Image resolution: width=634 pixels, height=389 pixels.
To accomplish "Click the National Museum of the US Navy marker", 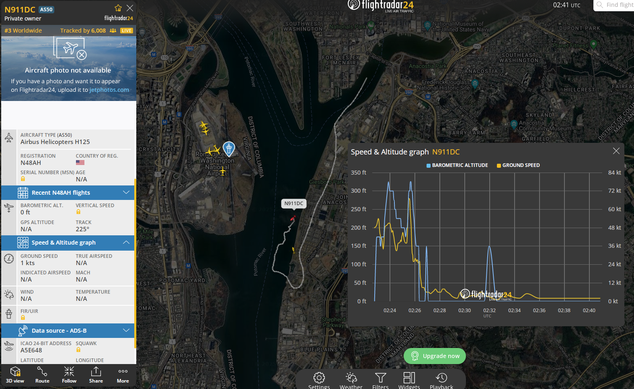I will (427, 25).
